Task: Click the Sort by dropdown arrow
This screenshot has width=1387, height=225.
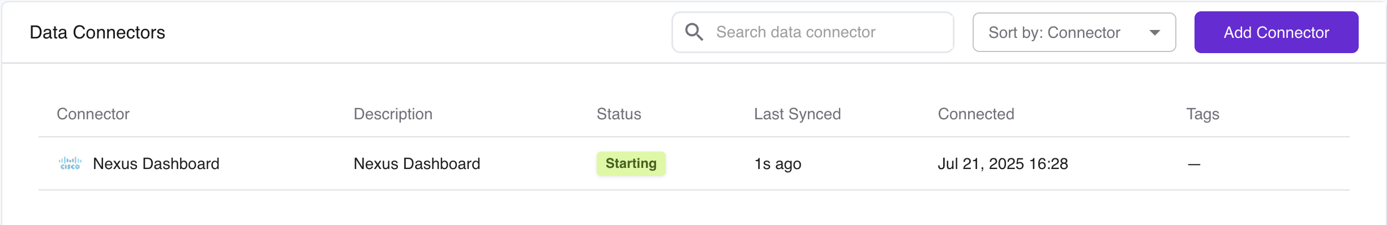Action: [1155, 33]
